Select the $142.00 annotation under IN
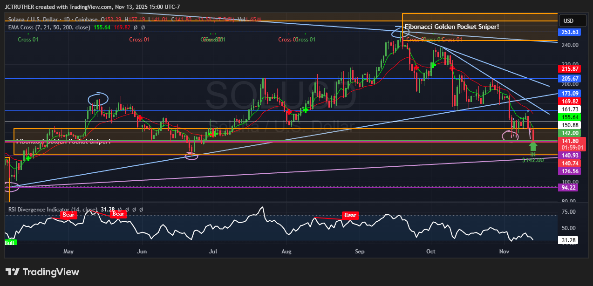The image size is (593, 286). click(533, 160)
